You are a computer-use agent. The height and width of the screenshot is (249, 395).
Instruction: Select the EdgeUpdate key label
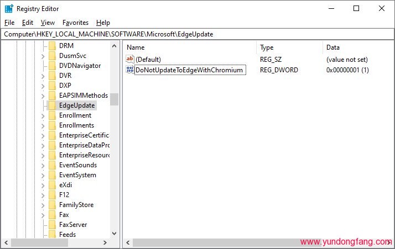(x=77, y=105)
